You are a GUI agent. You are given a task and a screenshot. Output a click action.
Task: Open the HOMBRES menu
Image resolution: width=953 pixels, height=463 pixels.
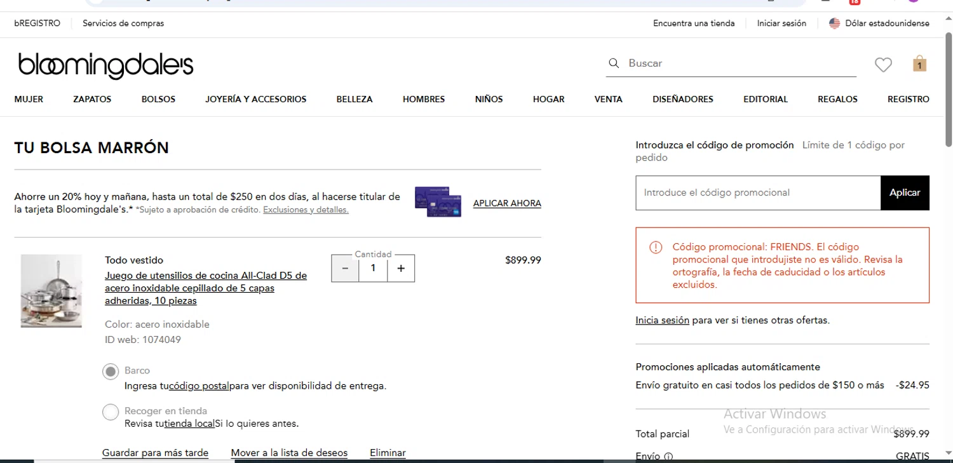(x=424, y=99)
